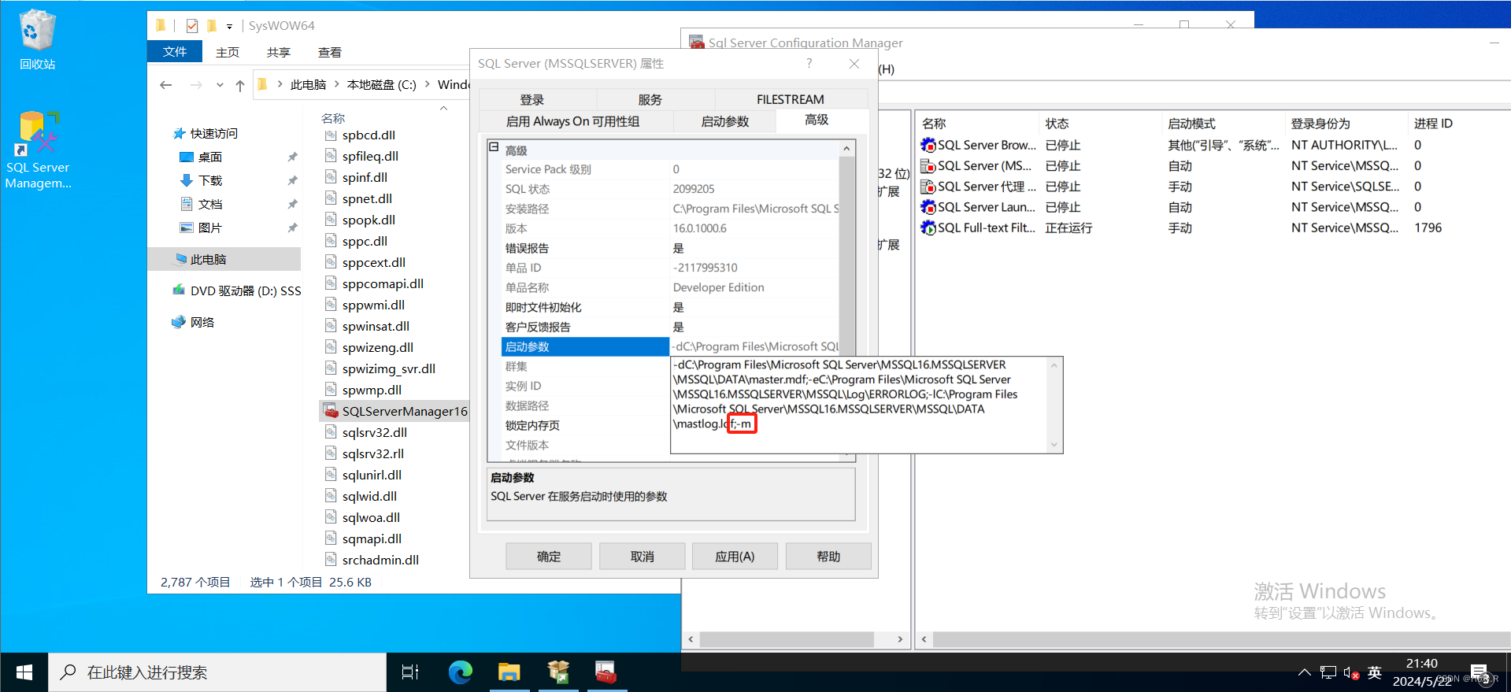Show hidden tray icons chevron
This screenshot has height=692, width=1511.
click(x=1305, y=672)
